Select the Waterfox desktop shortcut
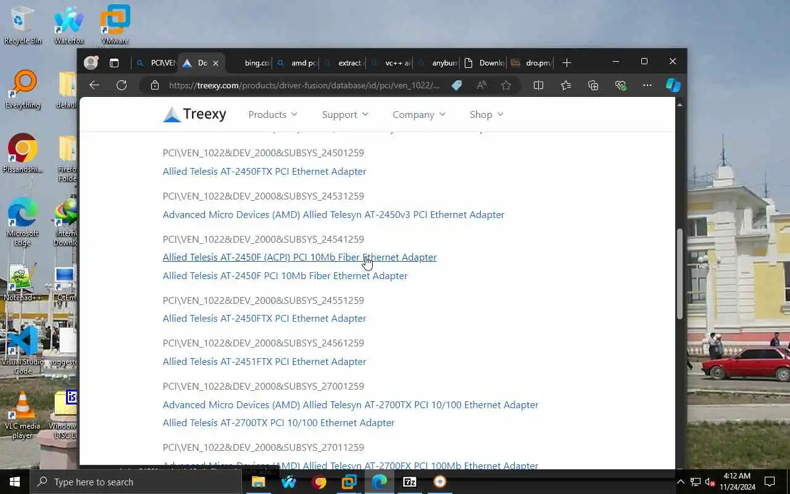The height and width of the screenshot is (494, 790). point(69,26)
